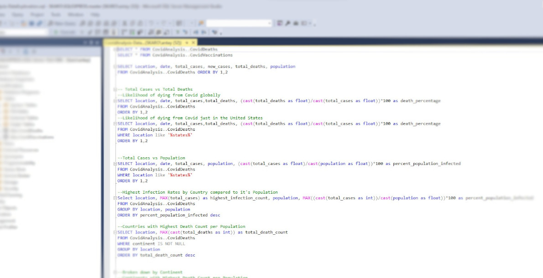Click the Open File folder icon
The height and width of the screenshot is (278, 543).
[x=24, y=23]
